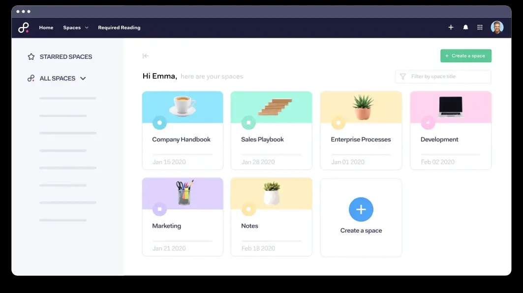Collapse the sidebar with the arrow icon

pos(146,56)
